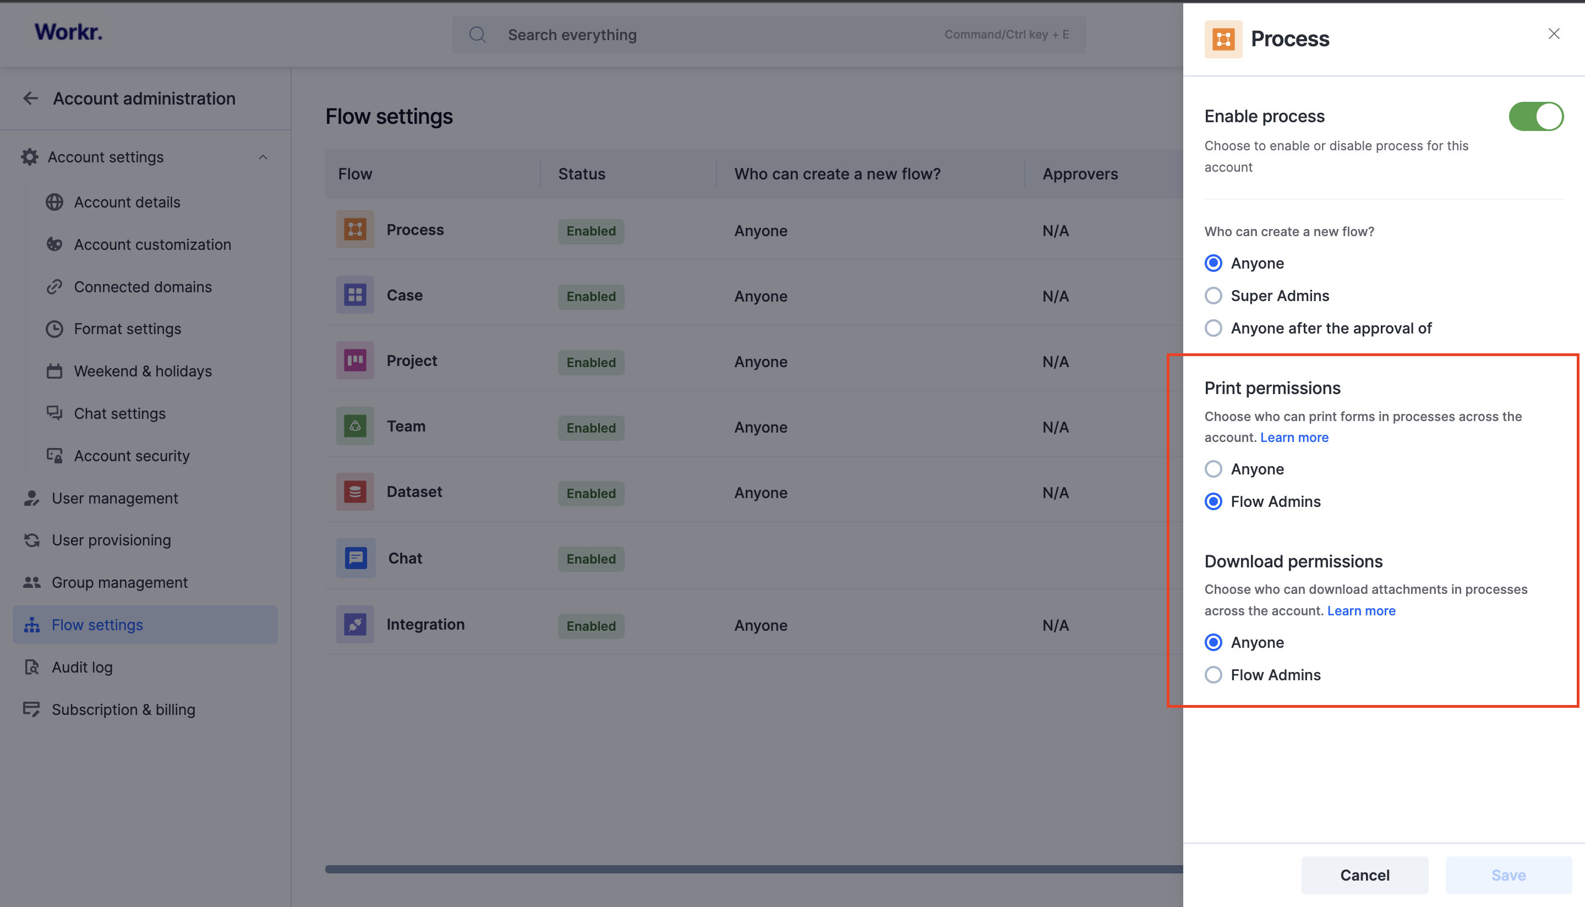1585x907 pixels.
Task: Click the red Dataset flow icon
Action: tap(355, 491)
